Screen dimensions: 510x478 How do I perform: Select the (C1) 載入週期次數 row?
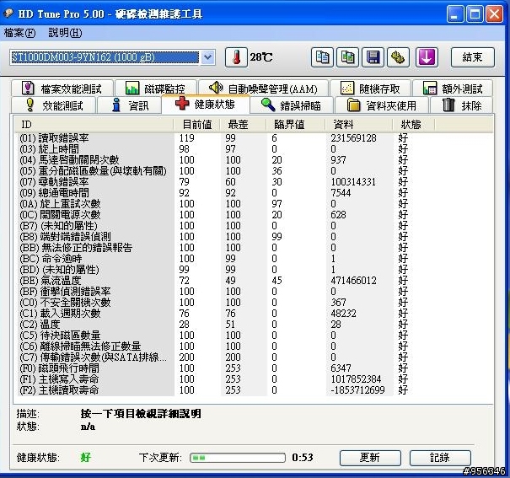click(254, 314)
